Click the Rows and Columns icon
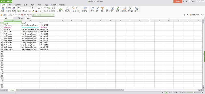 pos(118,8)
